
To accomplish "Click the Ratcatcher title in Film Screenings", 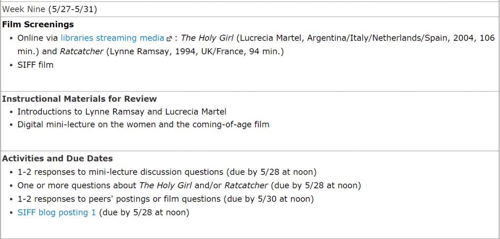I will (x=82, y=51).
